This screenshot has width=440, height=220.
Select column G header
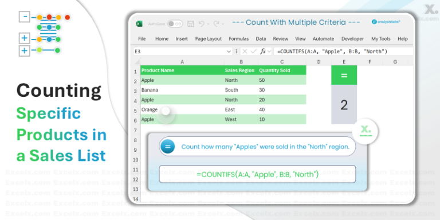395,62
